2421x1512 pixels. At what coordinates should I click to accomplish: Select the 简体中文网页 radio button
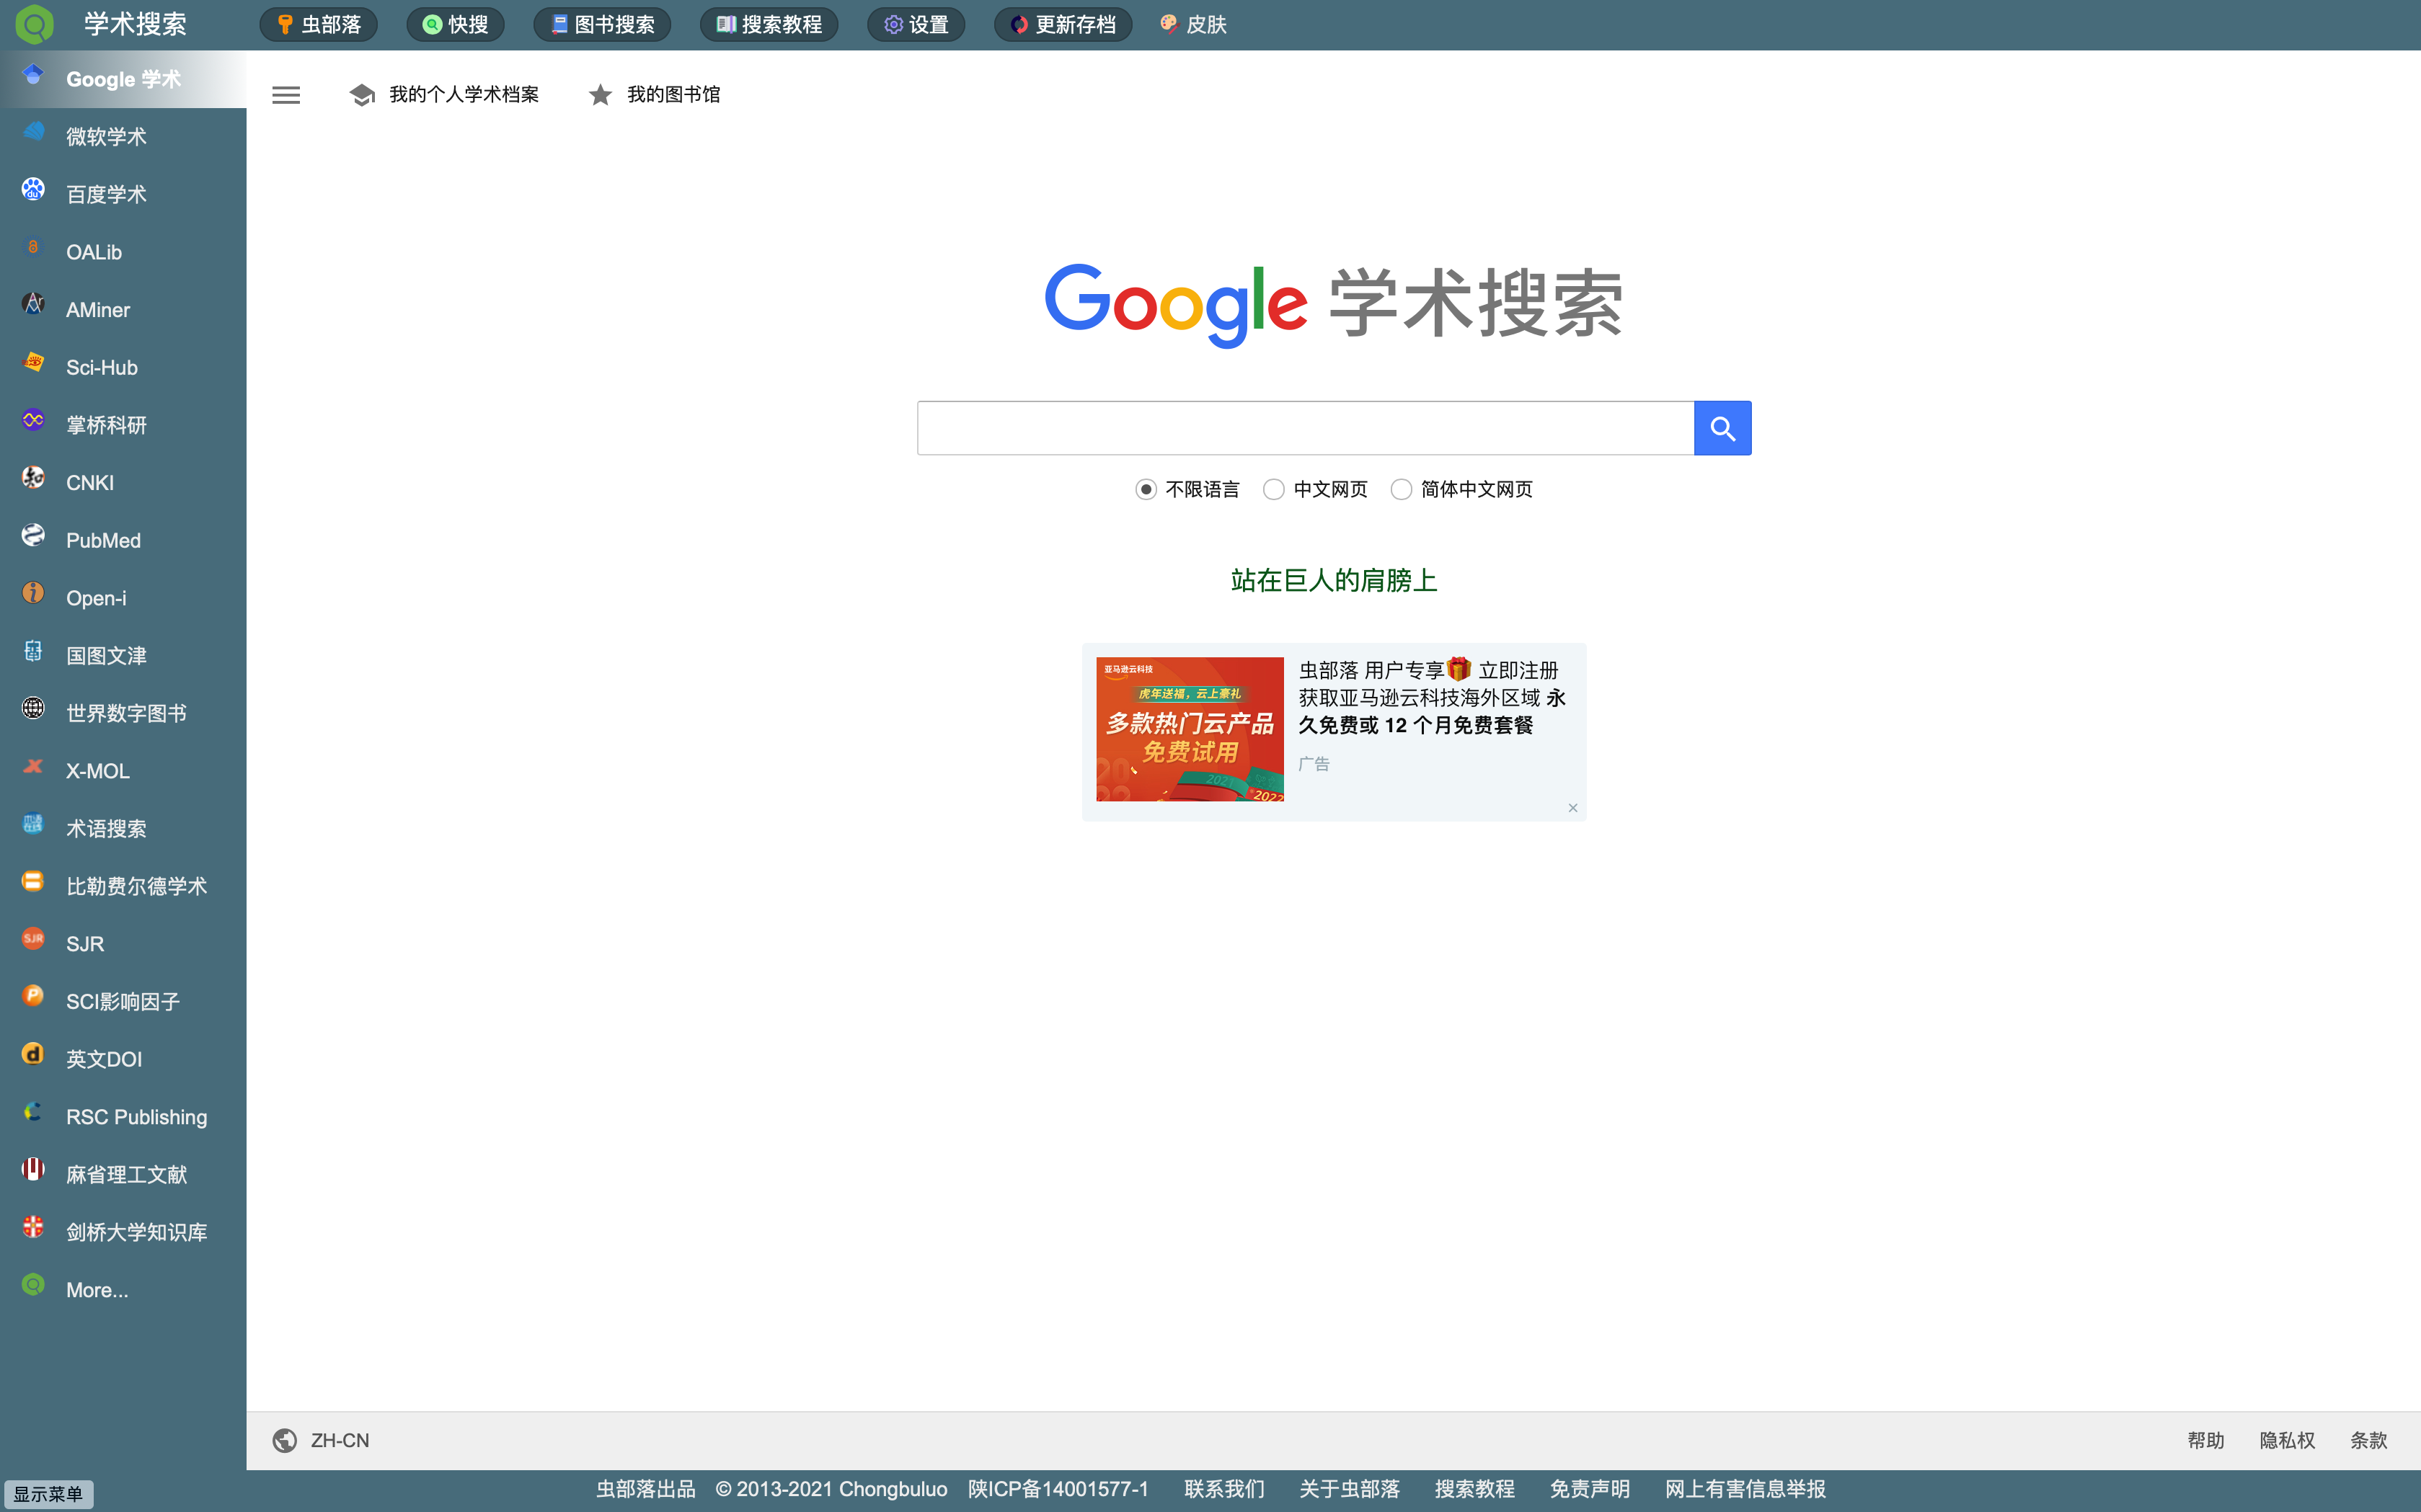tap(1402, 489)
